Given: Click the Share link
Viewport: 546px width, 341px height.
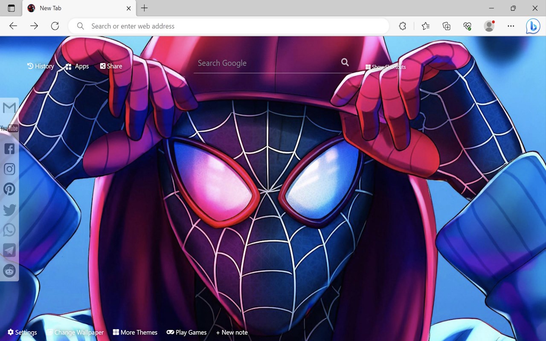Looking at the screenshot, I should click(111, 66).
